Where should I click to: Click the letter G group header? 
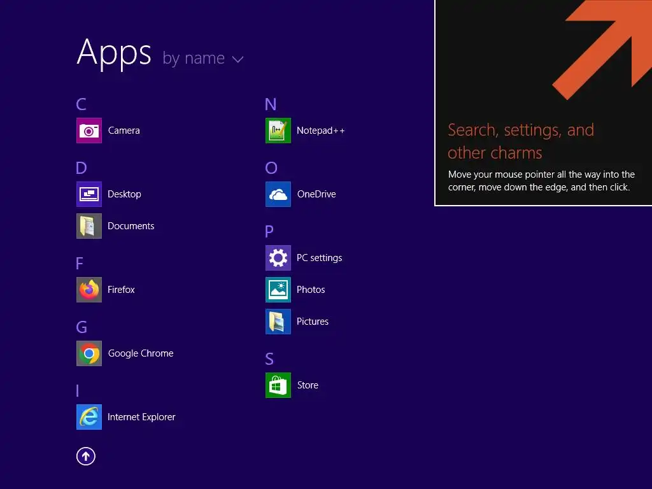coord(81,327)
